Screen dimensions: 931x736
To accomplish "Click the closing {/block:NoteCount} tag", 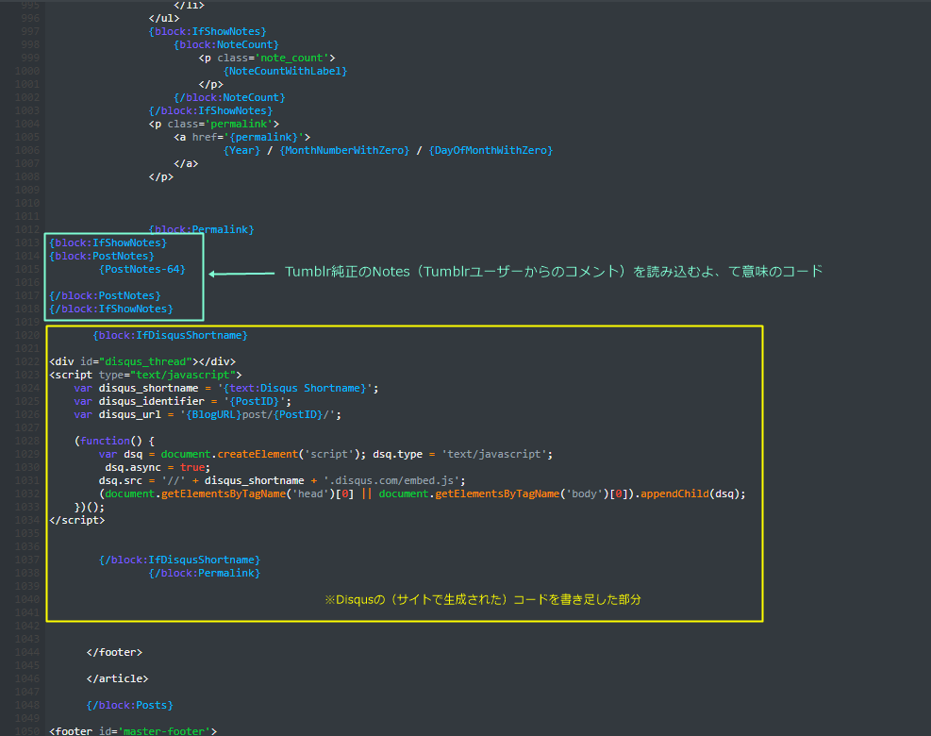I will coord(229,97).
